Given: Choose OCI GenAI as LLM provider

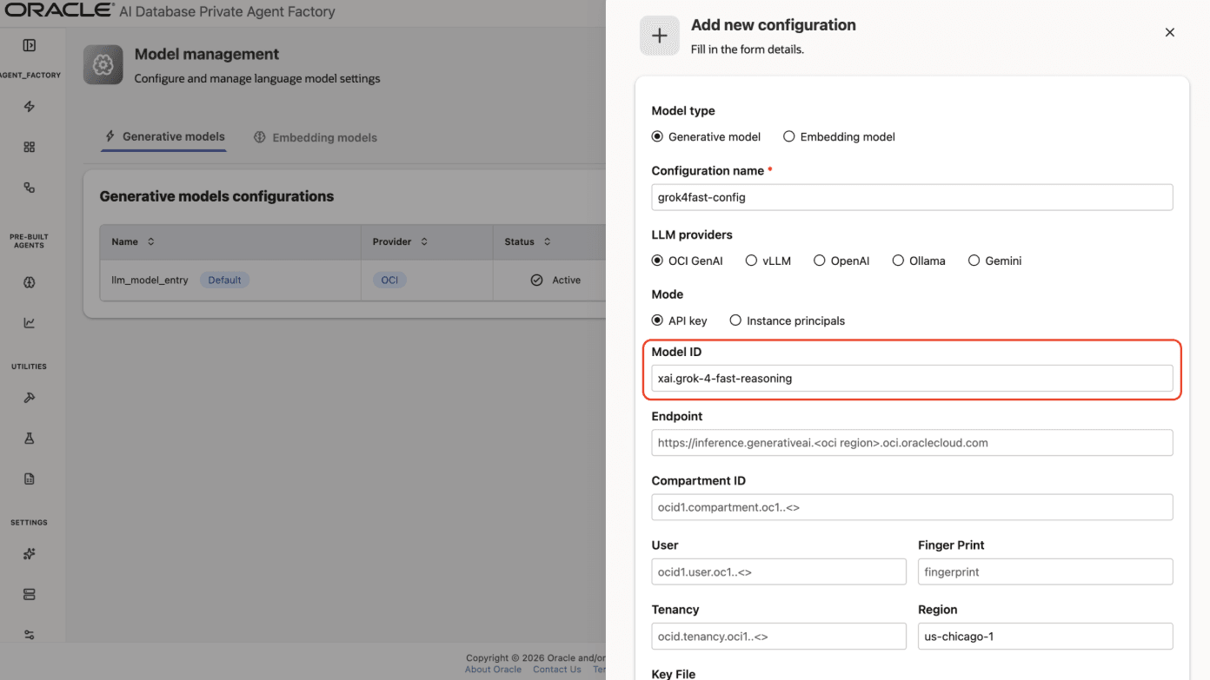Looking at the screenshot, I should pyautogui.click(x=657, y=261).
